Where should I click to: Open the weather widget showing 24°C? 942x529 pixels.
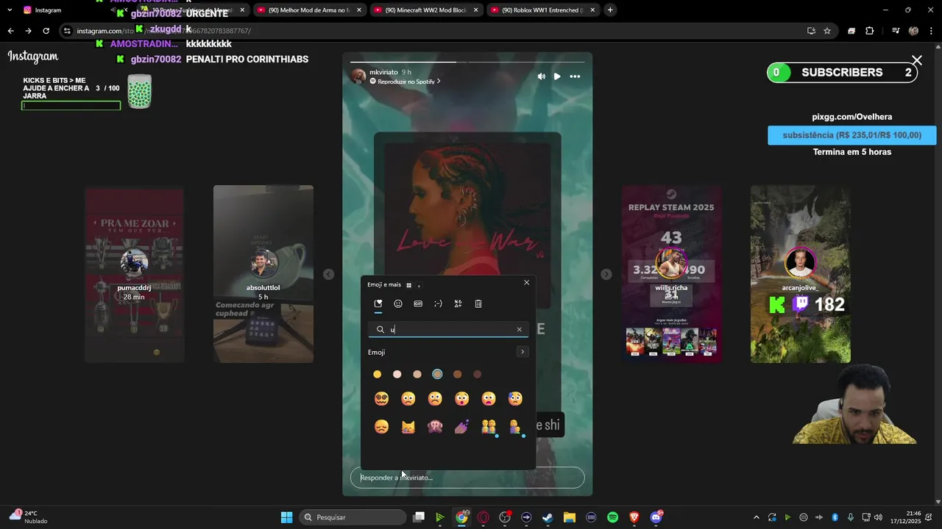click(28, 517)
